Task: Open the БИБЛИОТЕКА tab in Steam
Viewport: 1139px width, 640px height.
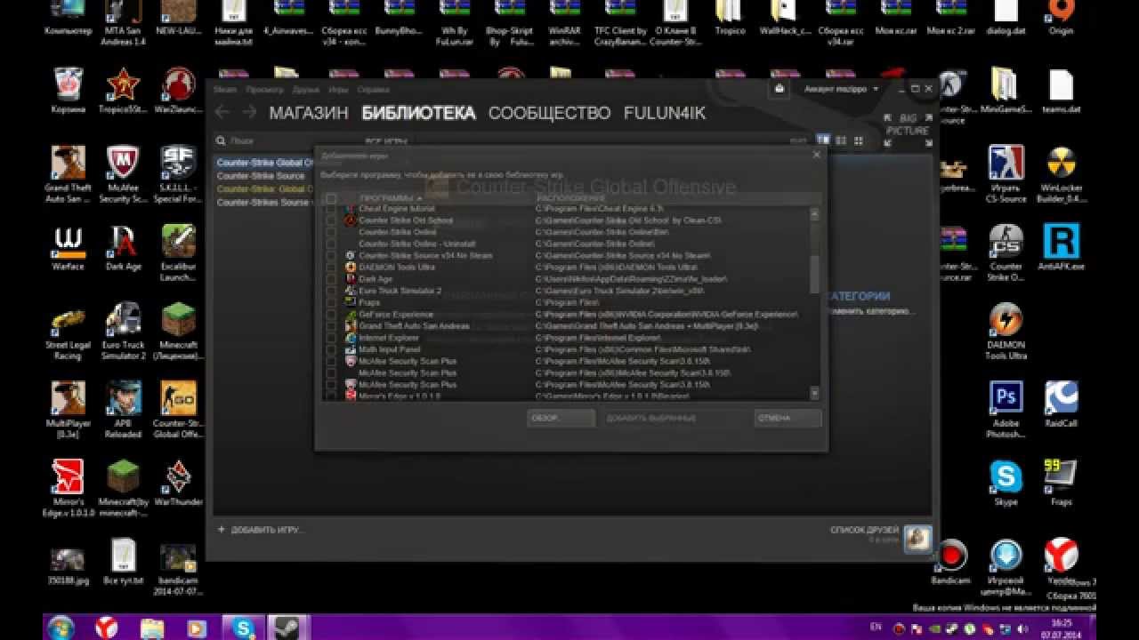Action: click(x=418, y=113)
